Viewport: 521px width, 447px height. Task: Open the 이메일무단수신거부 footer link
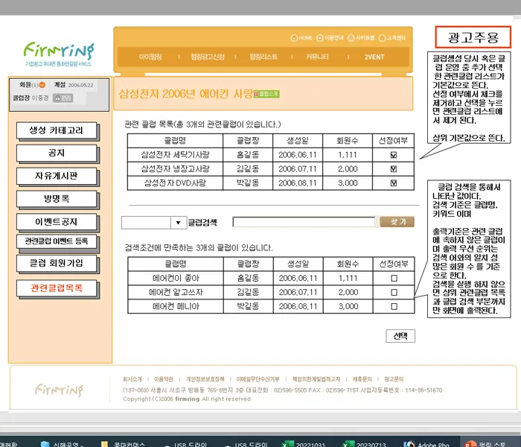point(258,379)
